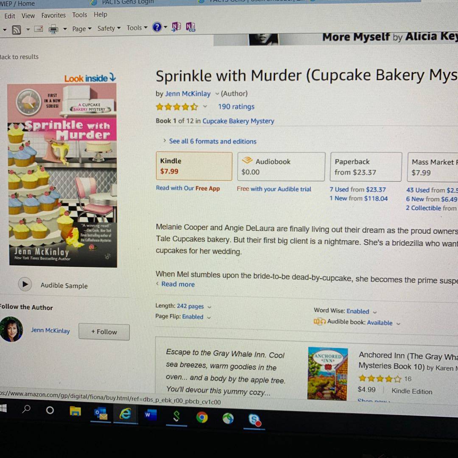The width and height of the screenshot is (458, 458).
Task: Expand the Safety dropdown menu
Action: point(109,28)
